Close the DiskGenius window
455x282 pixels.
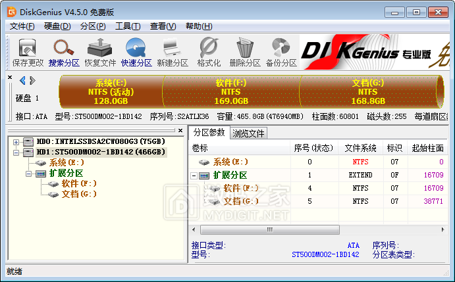[x=438, y=12]
